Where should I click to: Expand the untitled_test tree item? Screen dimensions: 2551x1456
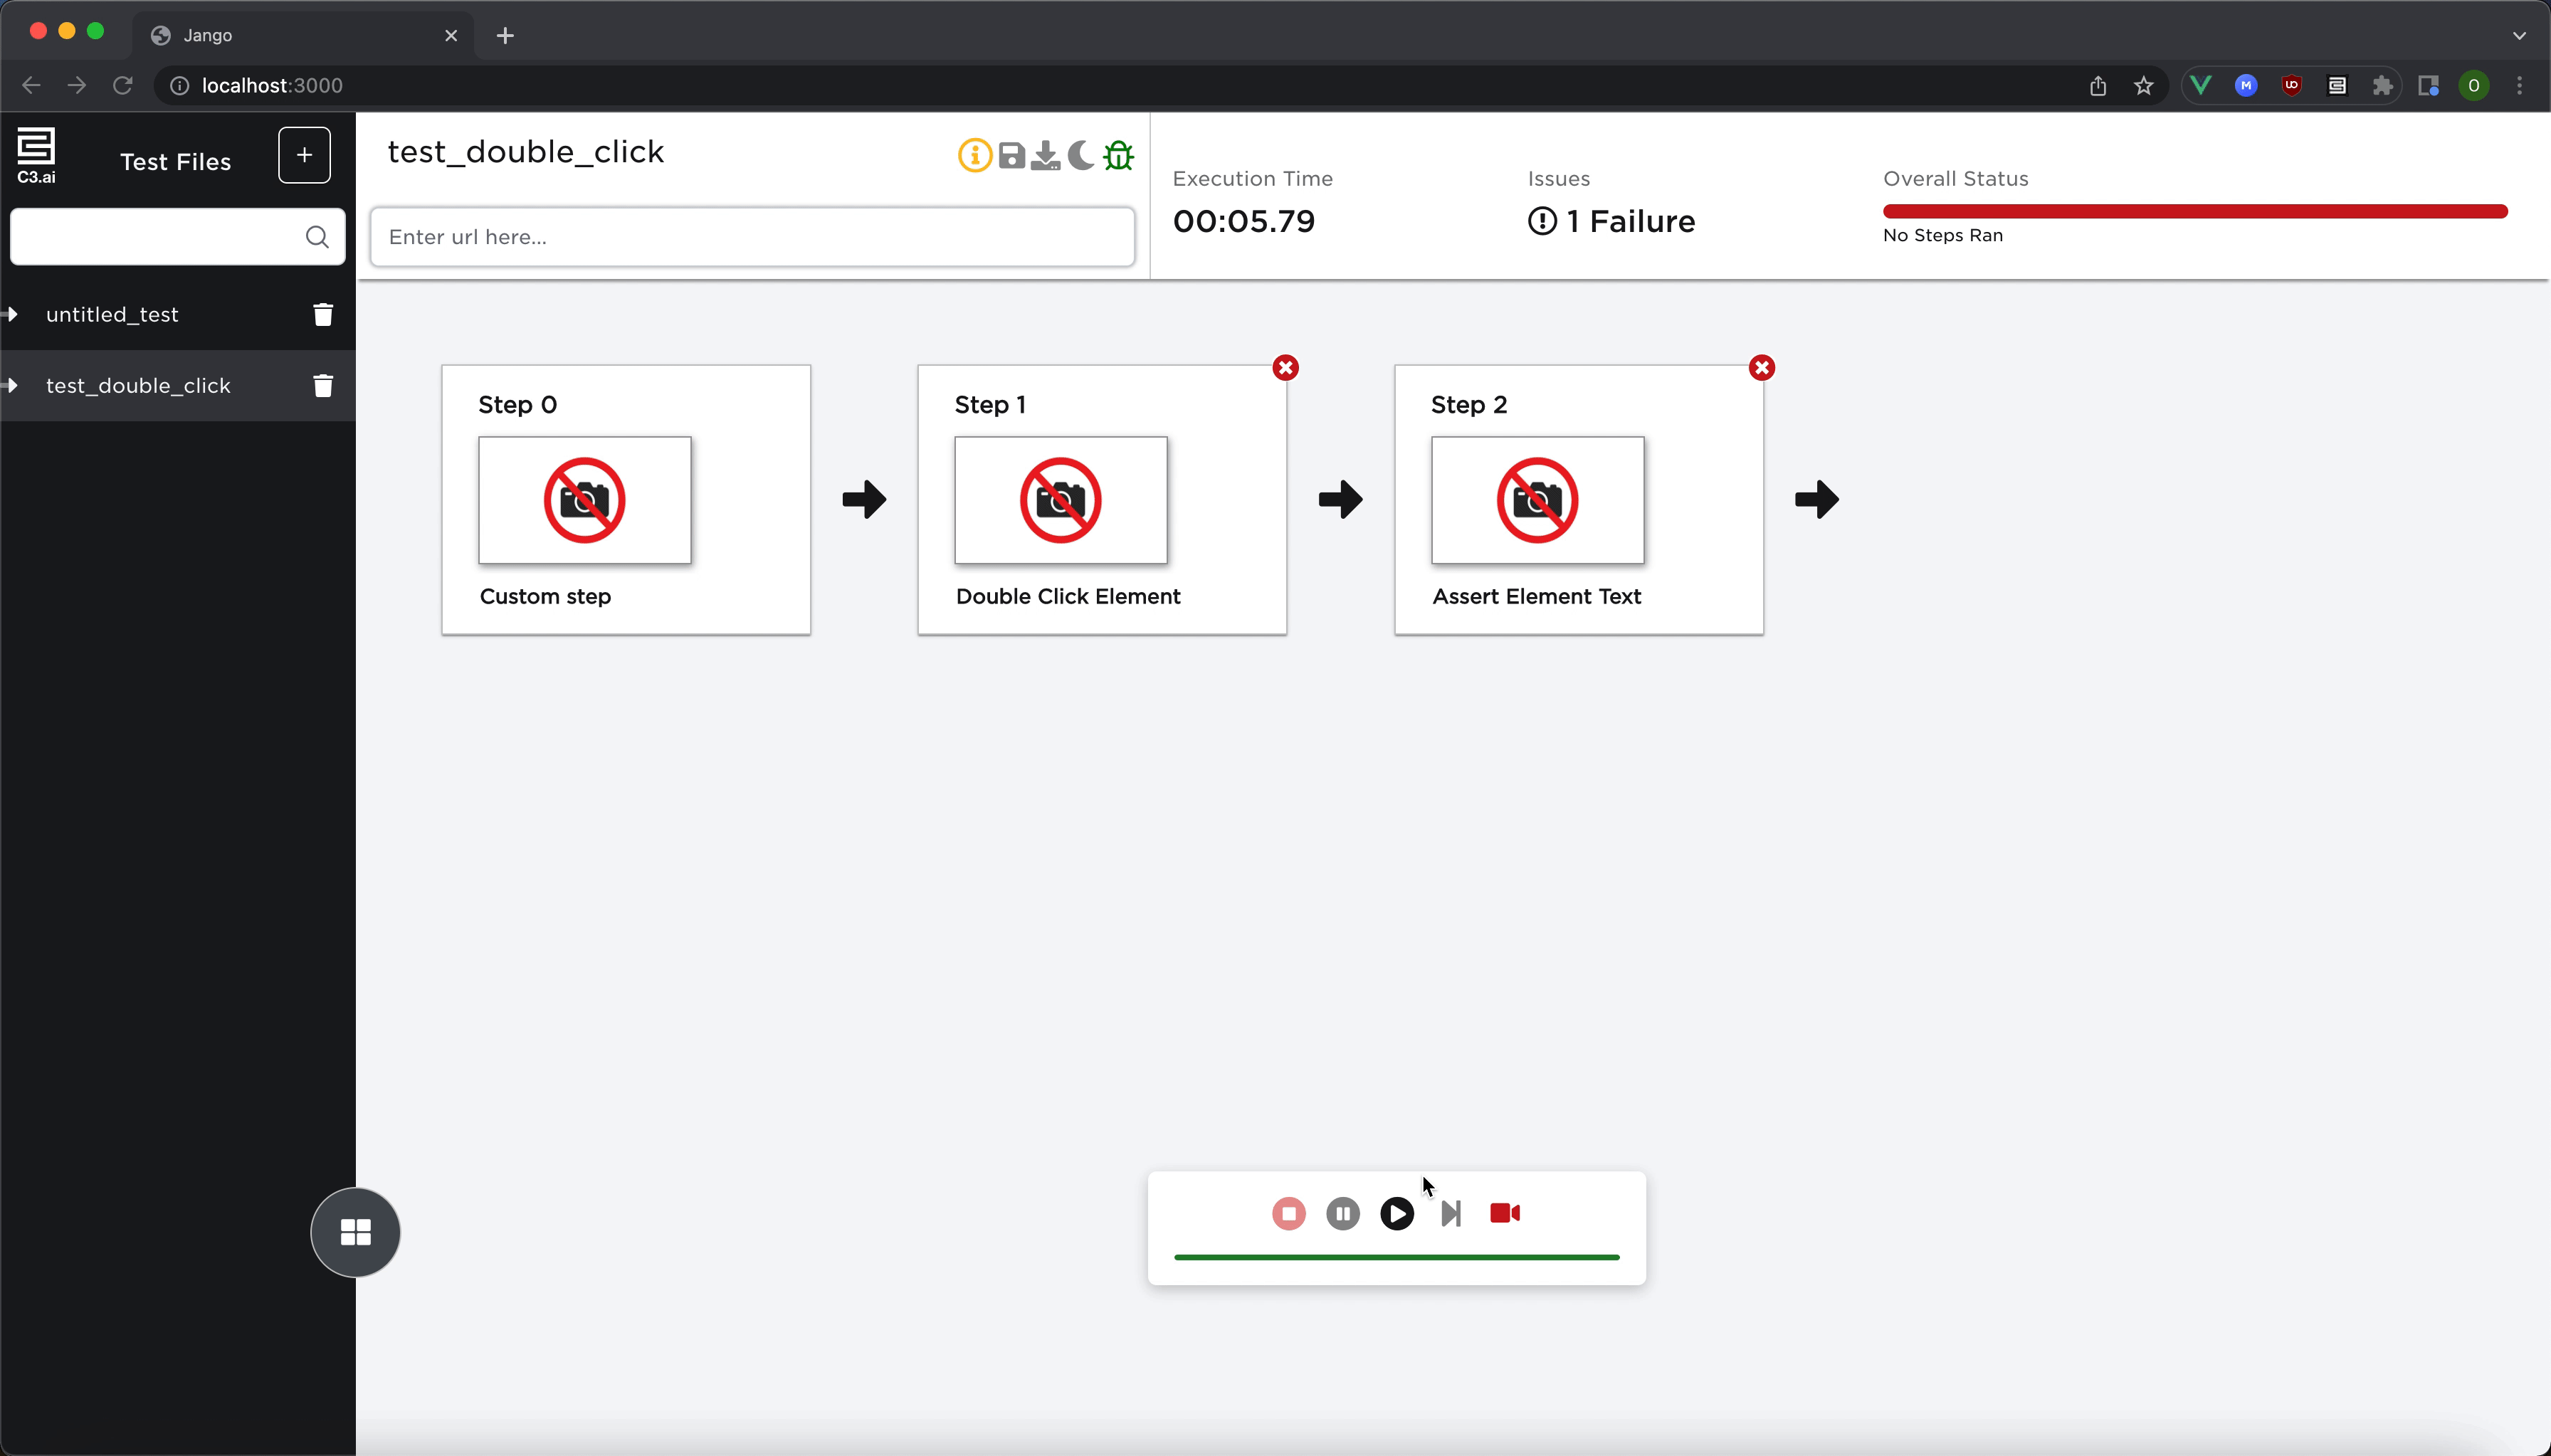[x=12, y=313]
